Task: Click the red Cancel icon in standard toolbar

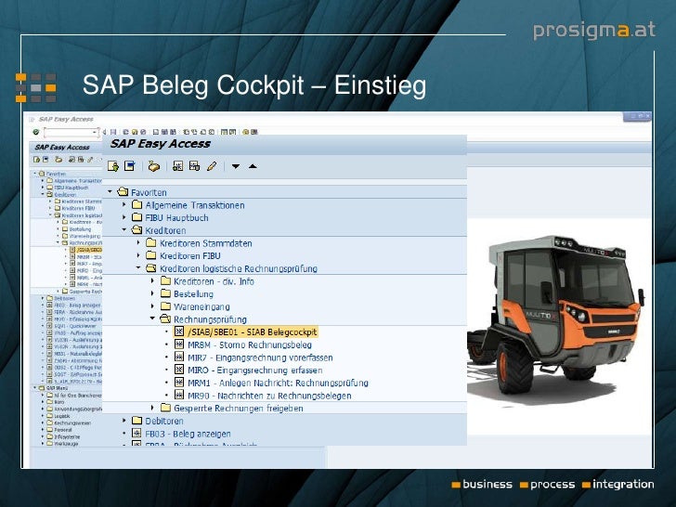Action: pos(143,132)
